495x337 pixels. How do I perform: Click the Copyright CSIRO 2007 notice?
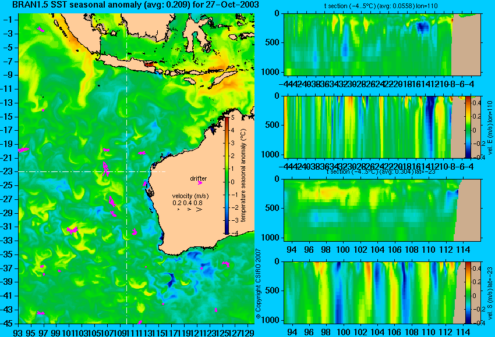point(258,284)
